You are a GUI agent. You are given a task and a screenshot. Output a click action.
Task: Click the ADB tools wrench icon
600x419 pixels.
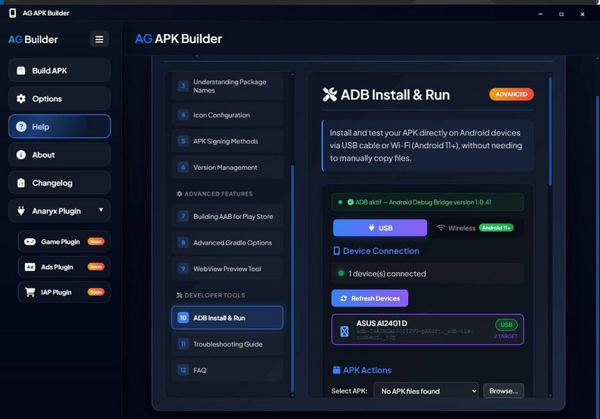coord(329,95)
